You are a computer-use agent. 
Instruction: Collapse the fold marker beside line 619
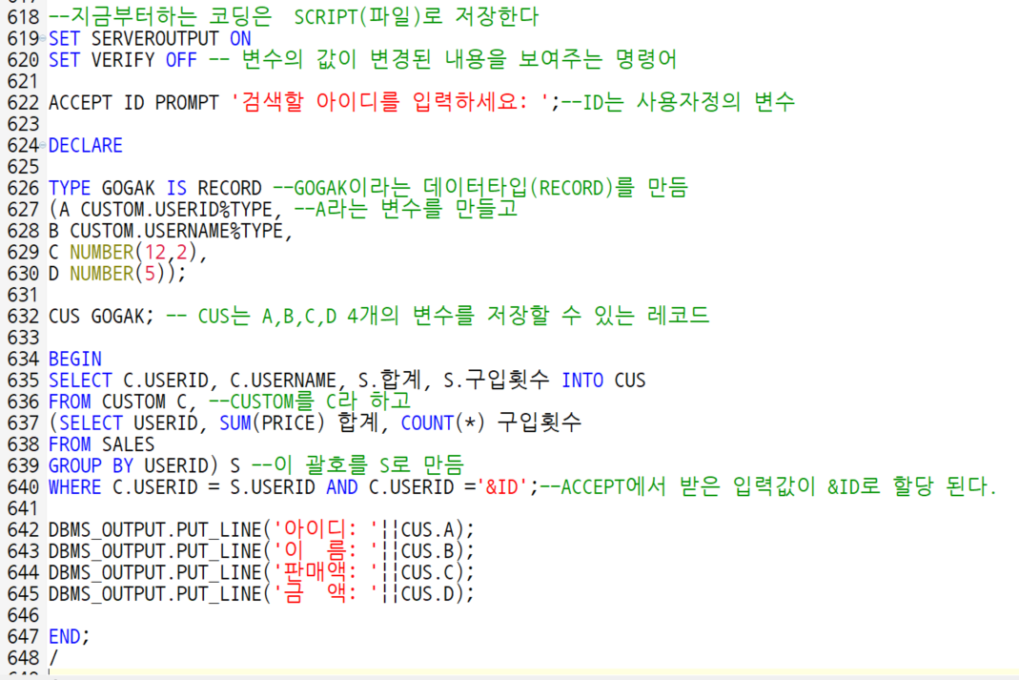[41, 38]
